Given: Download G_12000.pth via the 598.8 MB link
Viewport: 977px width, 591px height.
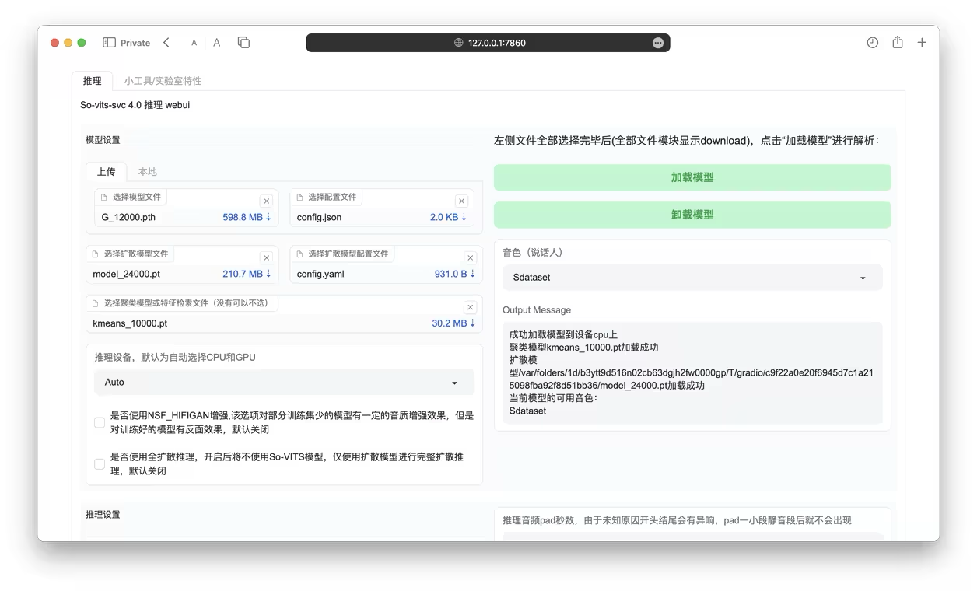Looking at the screenshot, I should 247,217.
